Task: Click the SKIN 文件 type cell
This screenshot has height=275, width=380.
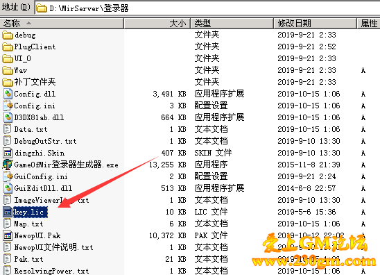Action: pyautogui.click(x=213, y=153)
